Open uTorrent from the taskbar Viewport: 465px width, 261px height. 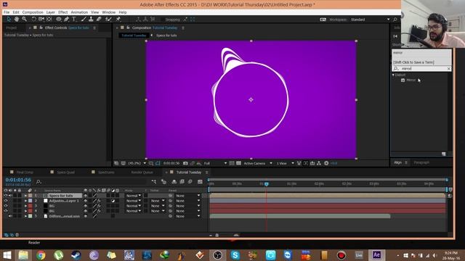[x=58, y=255]
